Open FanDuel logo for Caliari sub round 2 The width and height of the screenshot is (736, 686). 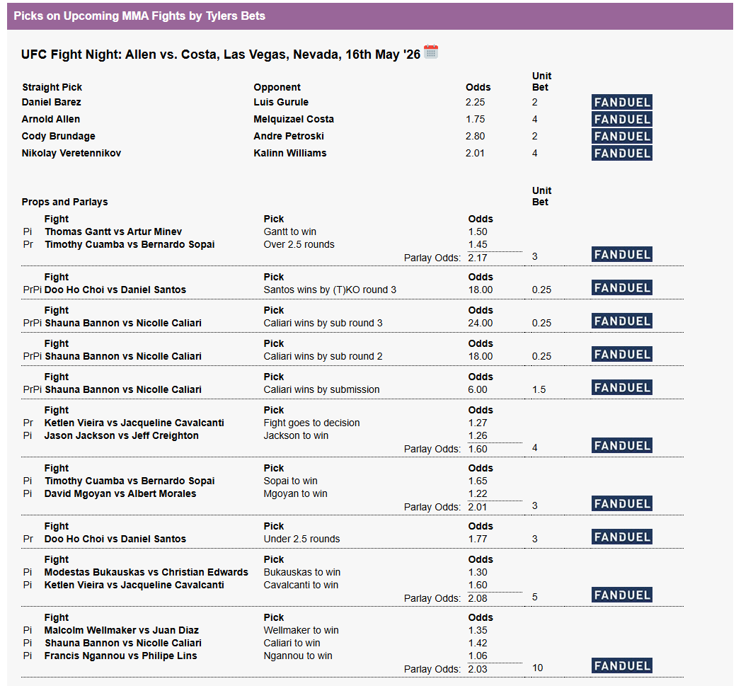click(x=621, y=355)
